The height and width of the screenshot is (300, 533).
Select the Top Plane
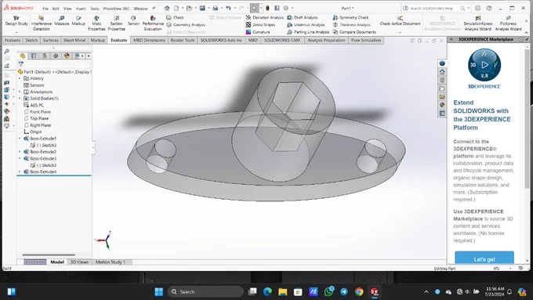click(x=36, y=118)
